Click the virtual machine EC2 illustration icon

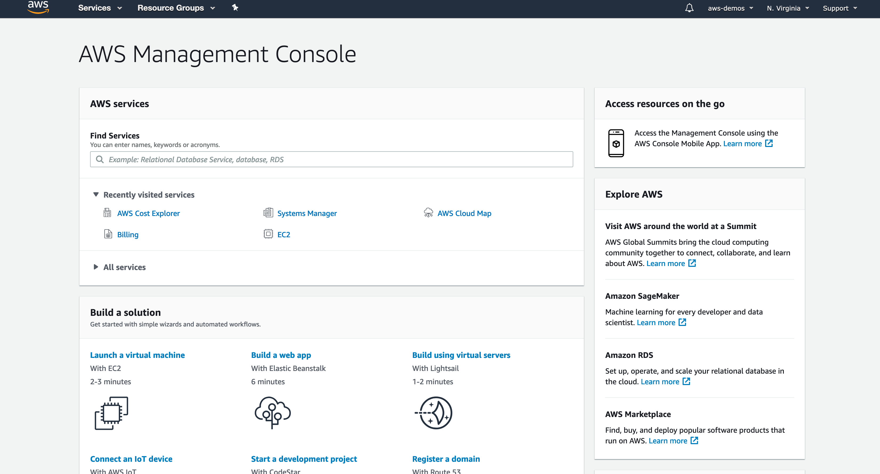pyautogui.click(x=111, y=413)
